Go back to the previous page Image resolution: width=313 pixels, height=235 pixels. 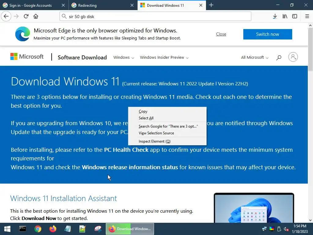tap(6, 16)
